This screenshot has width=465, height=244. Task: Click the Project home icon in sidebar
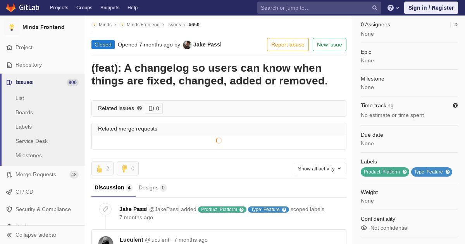tap(9, 48)
